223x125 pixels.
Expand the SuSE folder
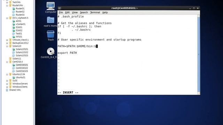[x=7, y=81]
